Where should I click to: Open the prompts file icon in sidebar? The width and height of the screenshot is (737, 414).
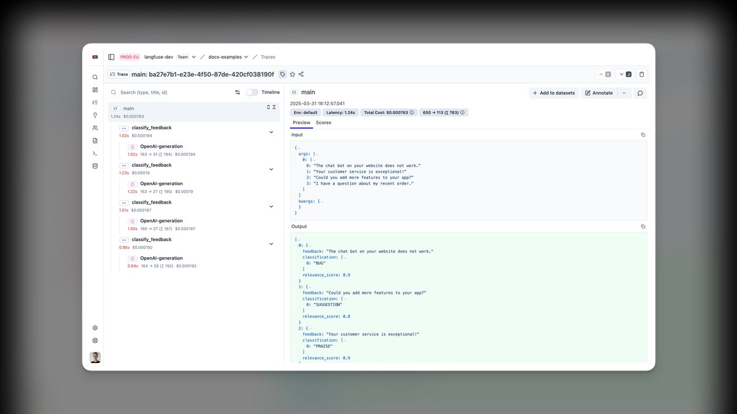tap(95, 140)
